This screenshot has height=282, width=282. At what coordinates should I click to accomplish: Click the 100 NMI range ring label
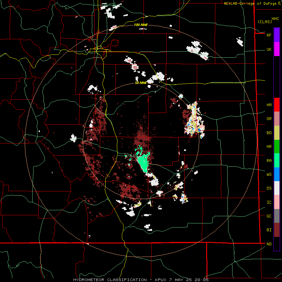coord(141,25)
